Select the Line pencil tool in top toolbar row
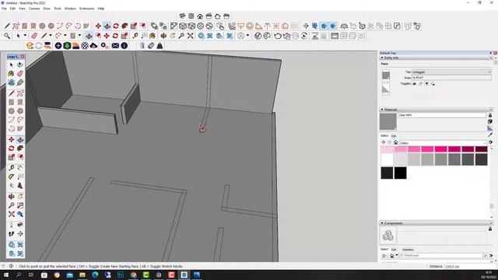This screenshot has width=498, height=280. click(x=7, y=26)
